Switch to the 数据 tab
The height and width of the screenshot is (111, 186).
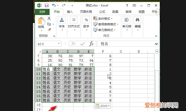tap(115, 12)
